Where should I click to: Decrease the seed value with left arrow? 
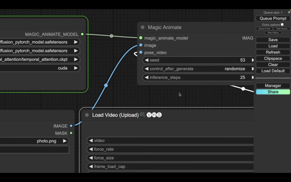[147, 60]
